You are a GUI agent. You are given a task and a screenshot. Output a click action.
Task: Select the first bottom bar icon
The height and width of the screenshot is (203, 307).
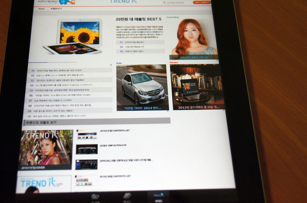pos(95,197)
